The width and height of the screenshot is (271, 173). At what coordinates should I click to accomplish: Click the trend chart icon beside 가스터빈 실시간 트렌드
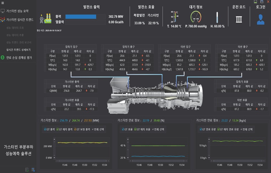pos(3,20)
